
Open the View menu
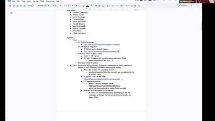click(x=23, y=1)
